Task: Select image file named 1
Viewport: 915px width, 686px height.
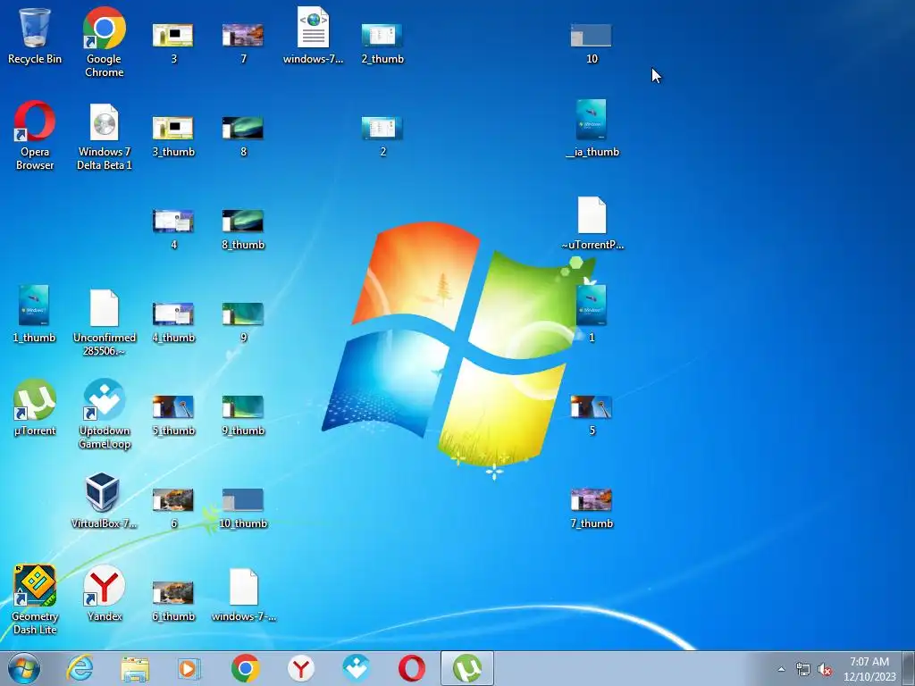Action: (592, 314)
